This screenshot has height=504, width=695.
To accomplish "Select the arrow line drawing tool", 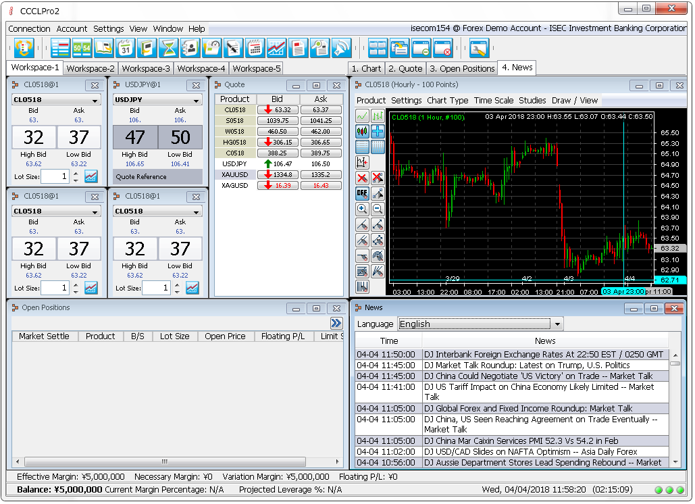I will pos(378,224).
